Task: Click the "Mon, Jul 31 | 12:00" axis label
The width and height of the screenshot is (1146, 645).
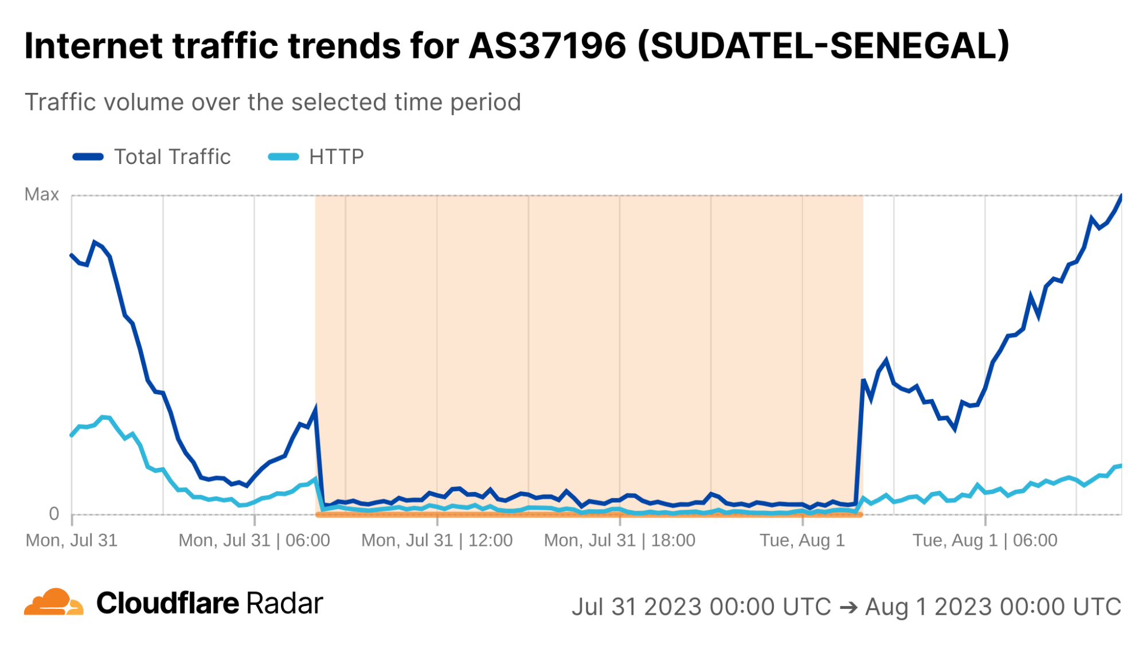Action: pyautogui.click(x=437, y=540)
